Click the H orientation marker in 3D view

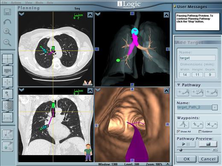132,13
